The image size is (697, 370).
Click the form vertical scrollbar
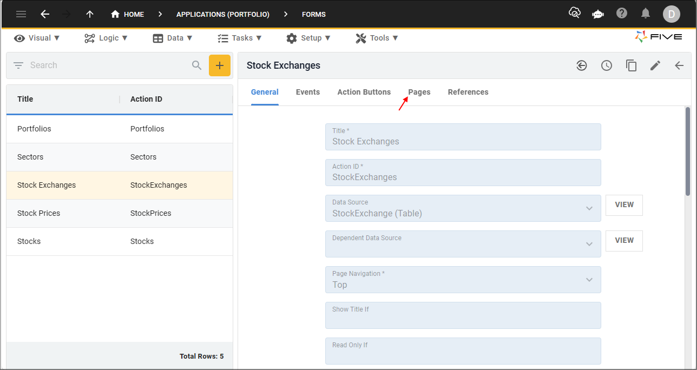(x=688, y=151)
